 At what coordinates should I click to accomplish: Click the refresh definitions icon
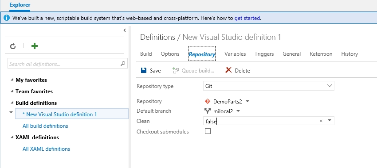[x=13, y=46]
